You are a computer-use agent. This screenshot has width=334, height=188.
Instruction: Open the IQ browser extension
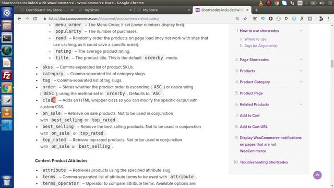263,19
